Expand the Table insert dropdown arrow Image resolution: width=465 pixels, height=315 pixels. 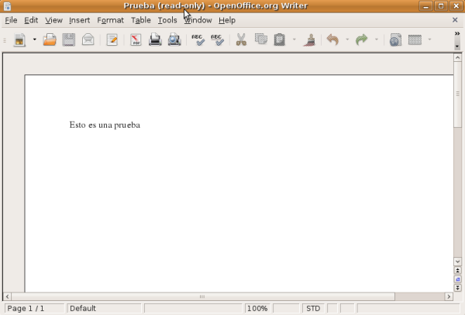coord(429,39)
